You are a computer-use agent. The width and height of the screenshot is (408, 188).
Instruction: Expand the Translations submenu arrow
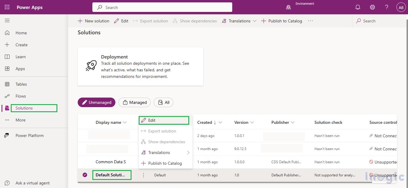[188, 152]
